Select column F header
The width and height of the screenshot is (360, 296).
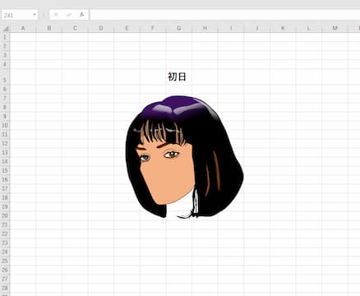153,29
